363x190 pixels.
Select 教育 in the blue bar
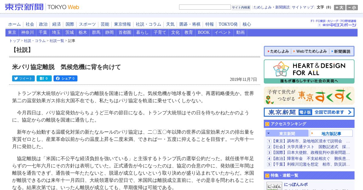coord(189,33)
